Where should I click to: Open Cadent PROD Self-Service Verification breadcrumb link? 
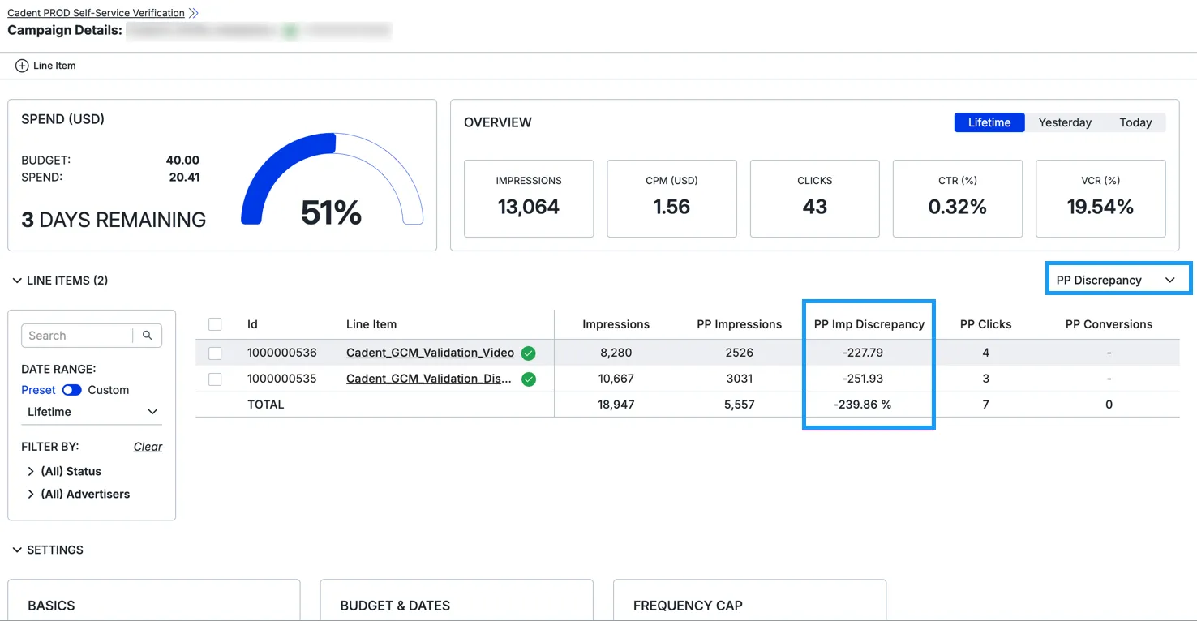point(96,13)
